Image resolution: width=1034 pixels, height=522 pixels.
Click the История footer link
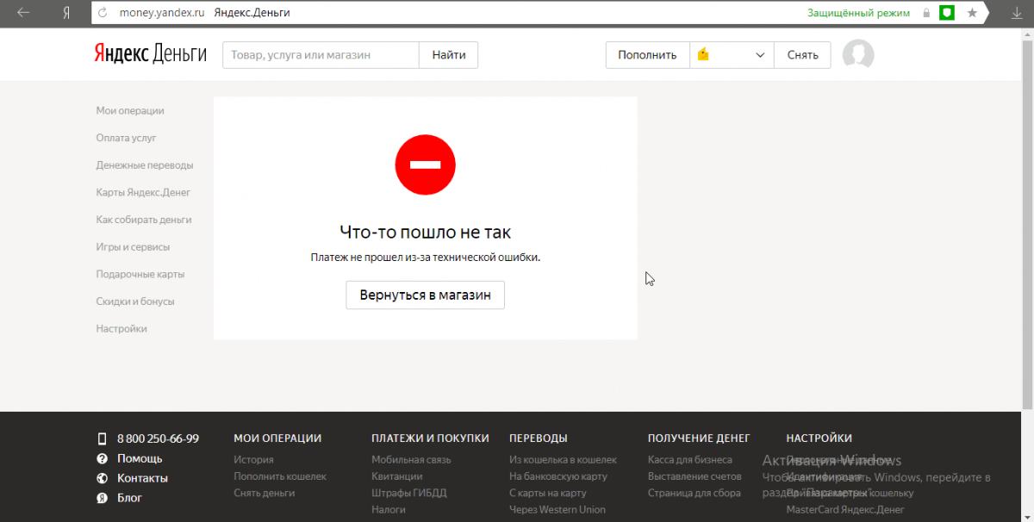[x=253, y=460]
